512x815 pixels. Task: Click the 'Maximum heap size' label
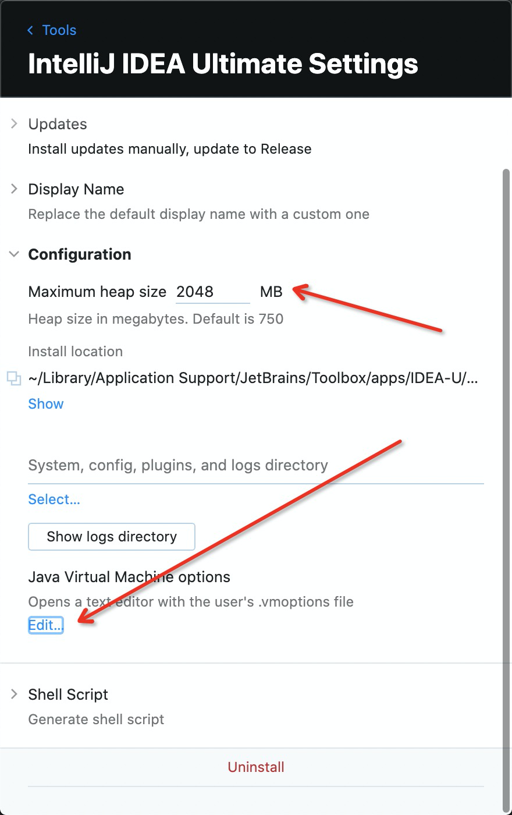point(97,292)
